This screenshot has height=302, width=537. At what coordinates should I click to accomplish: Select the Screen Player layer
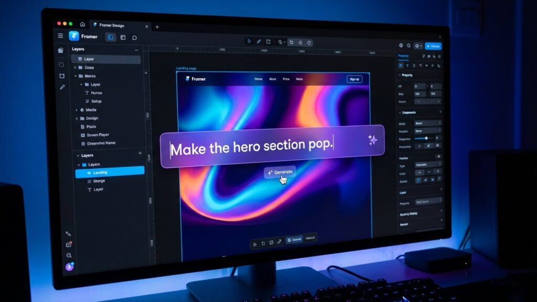coord(95,135)
